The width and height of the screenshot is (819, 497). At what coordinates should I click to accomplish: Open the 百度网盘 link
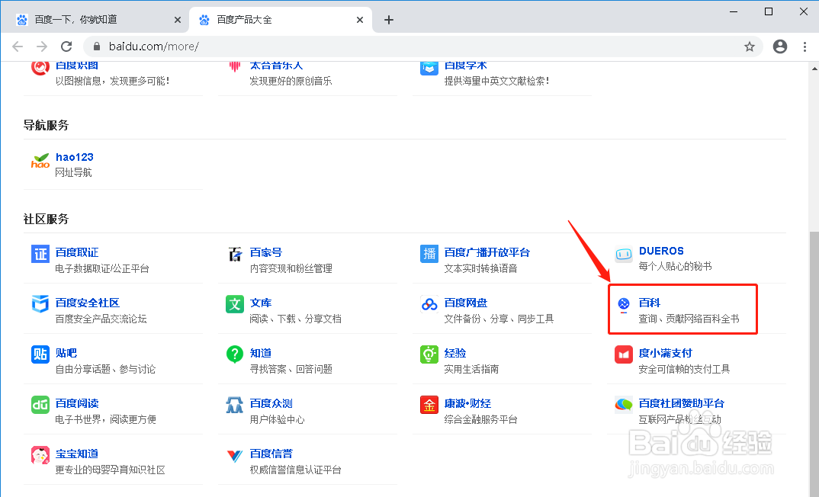[x=465, y=303]
